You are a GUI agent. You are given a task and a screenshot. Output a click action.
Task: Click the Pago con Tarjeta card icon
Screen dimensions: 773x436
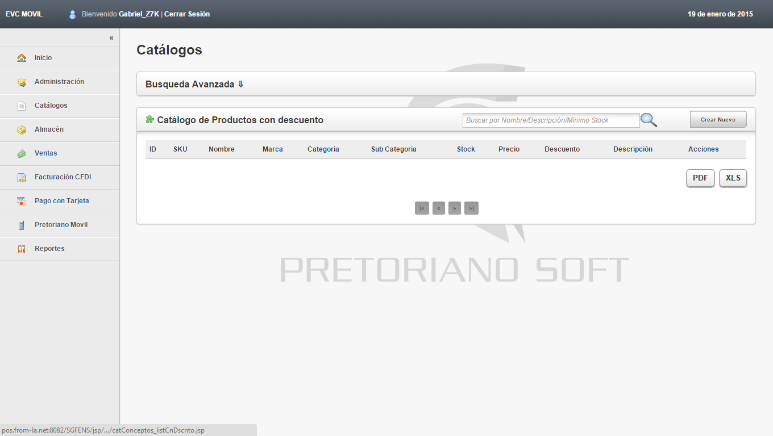[22, 201]
